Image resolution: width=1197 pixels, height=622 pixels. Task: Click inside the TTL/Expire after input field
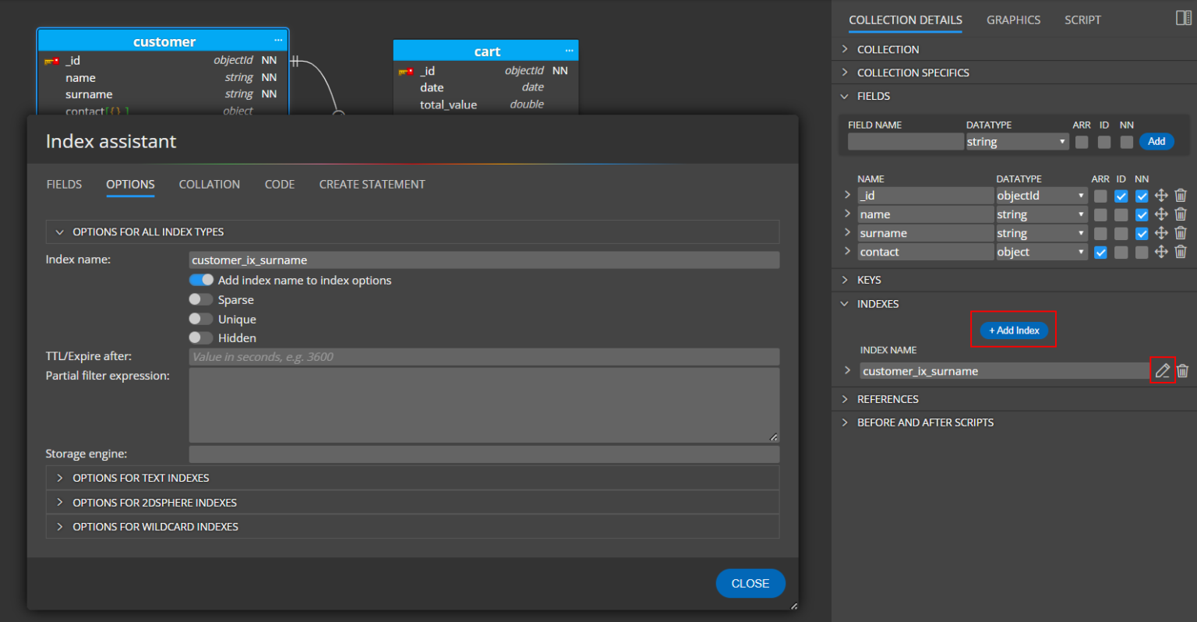tap(483, 356)
